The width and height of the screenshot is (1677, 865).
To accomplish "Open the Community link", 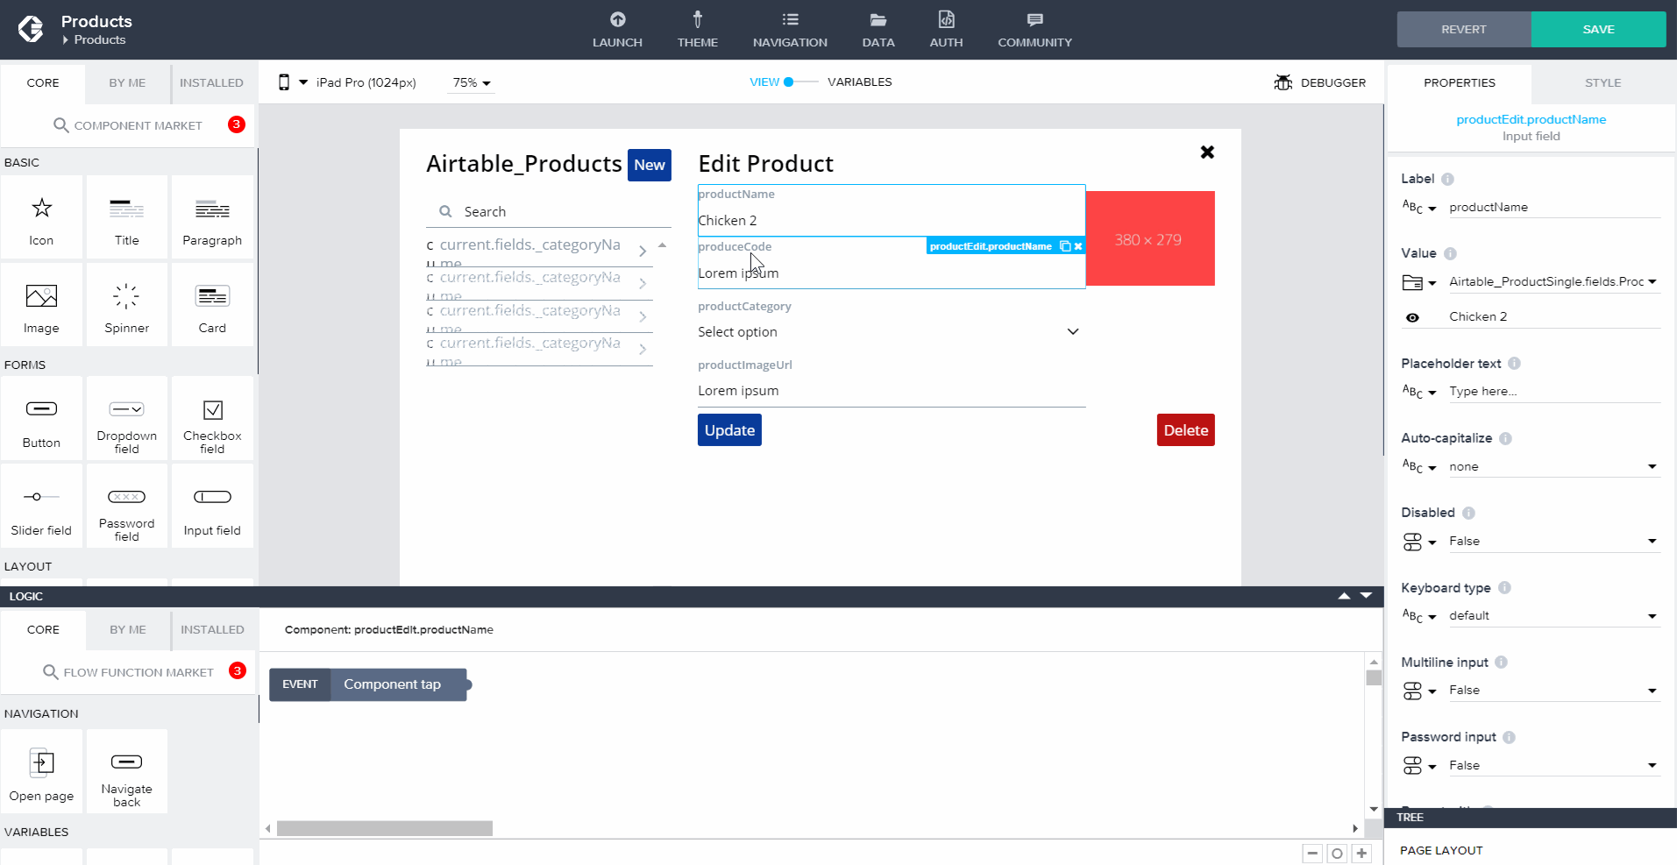I will tap(1034, 30).
